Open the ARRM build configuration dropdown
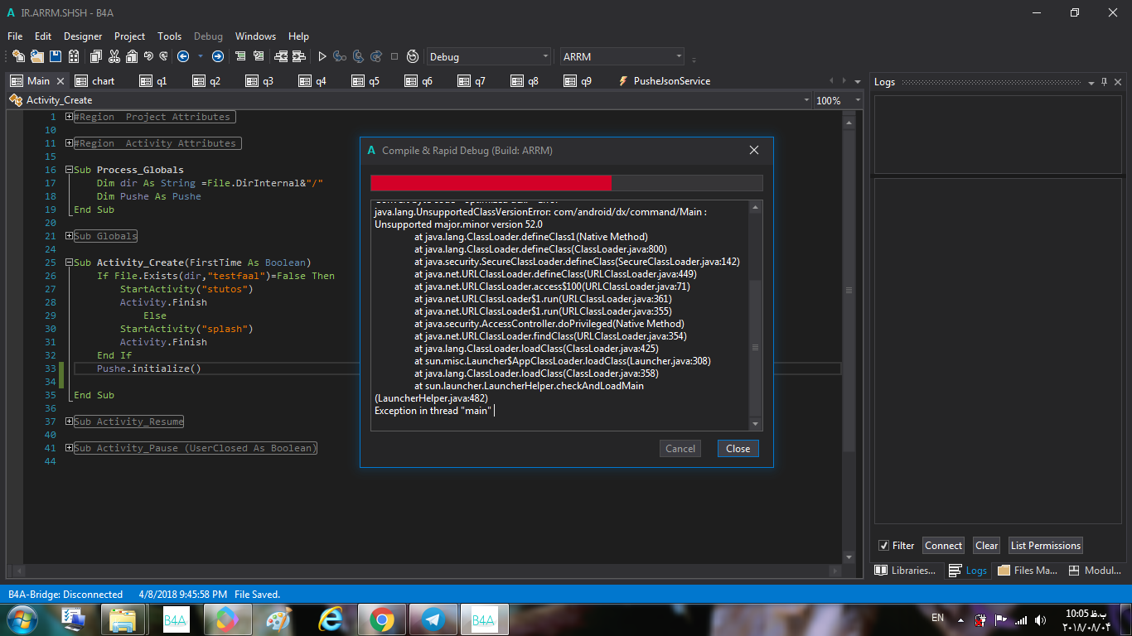This screenshot has width=1132, height=636. click(622, 56)
